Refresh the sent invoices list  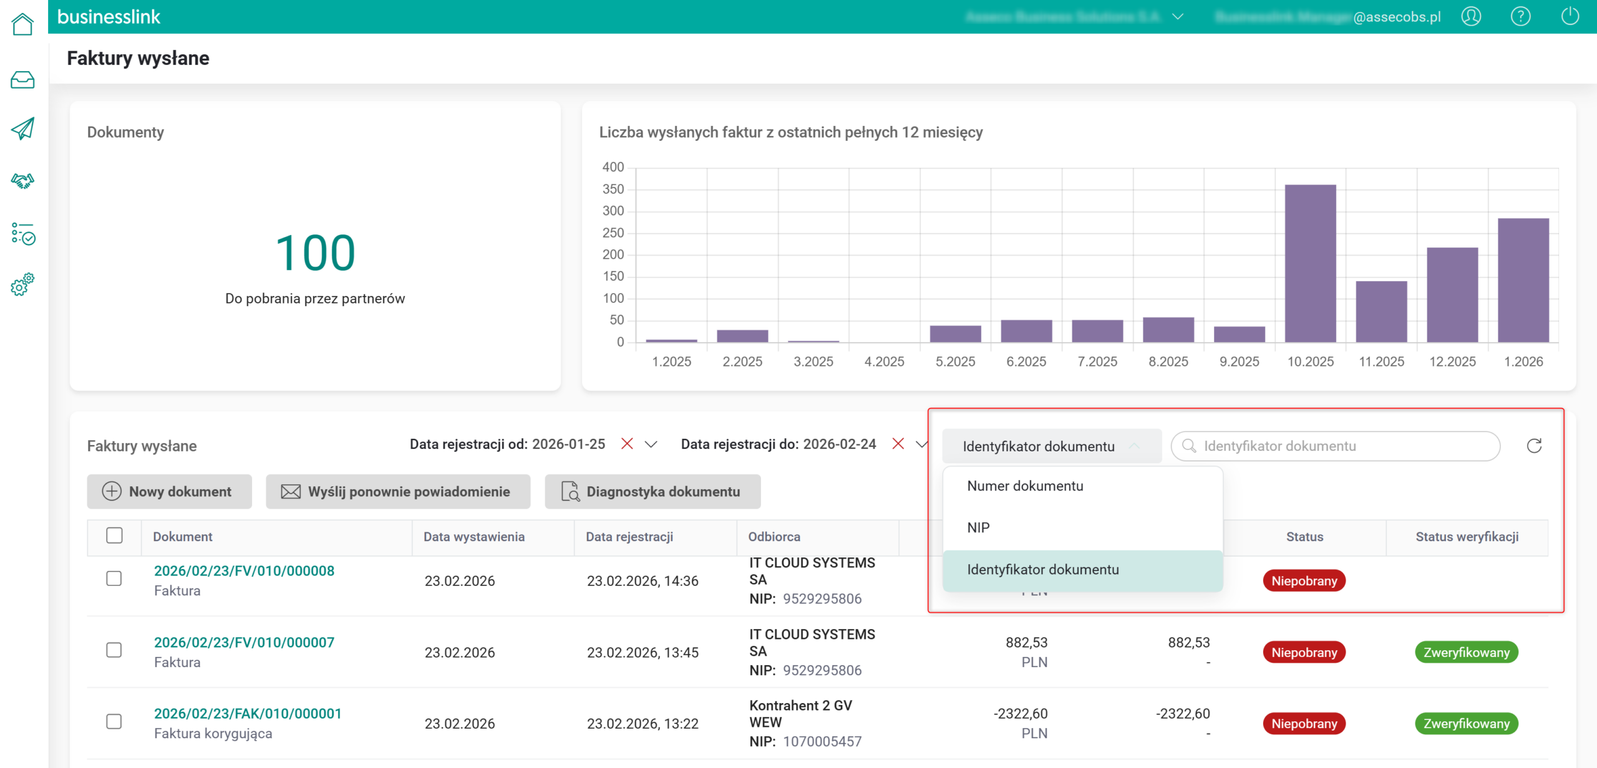[1534, 446]
